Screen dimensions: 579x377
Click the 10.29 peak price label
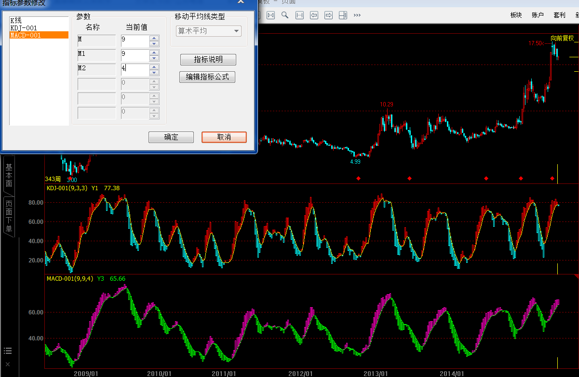pyautogui.click(x=387, y=104)
